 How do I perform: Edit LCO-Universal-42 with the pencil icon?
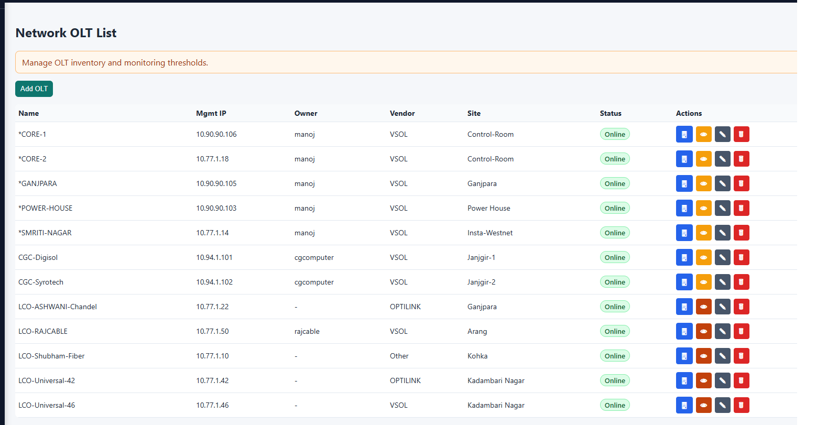pyautogui.click(x=722, y=380)
